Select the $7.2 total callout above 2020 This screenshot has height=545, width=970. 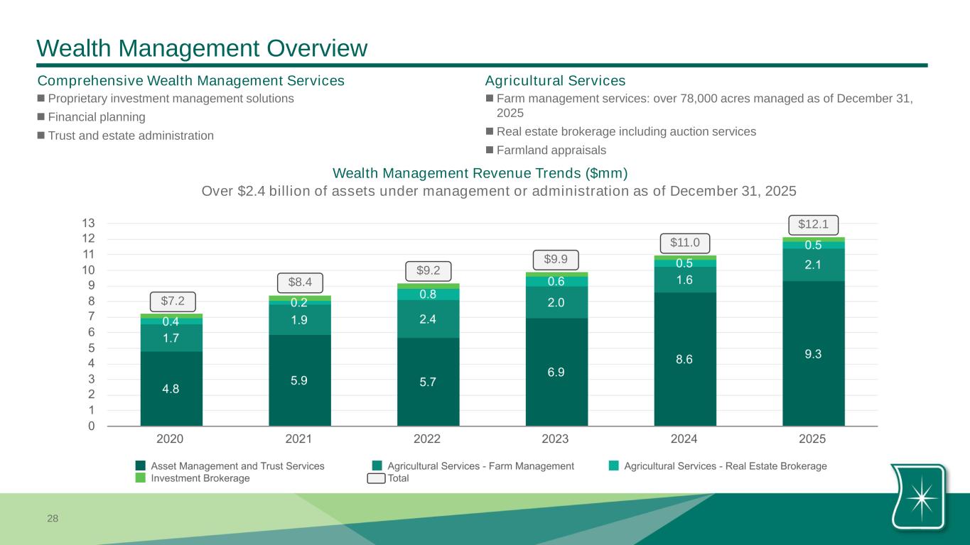click(x=172, y=301)
